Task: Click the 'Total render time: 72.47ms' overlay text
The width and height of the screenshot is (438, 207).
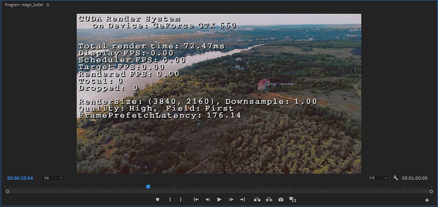Action: [x=152, y=47]
